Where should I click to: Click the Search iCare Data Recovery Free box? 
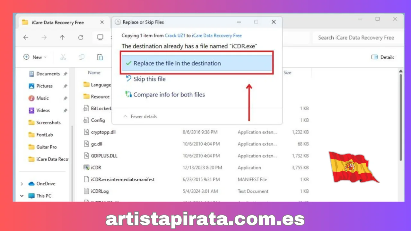click(357, 38)
